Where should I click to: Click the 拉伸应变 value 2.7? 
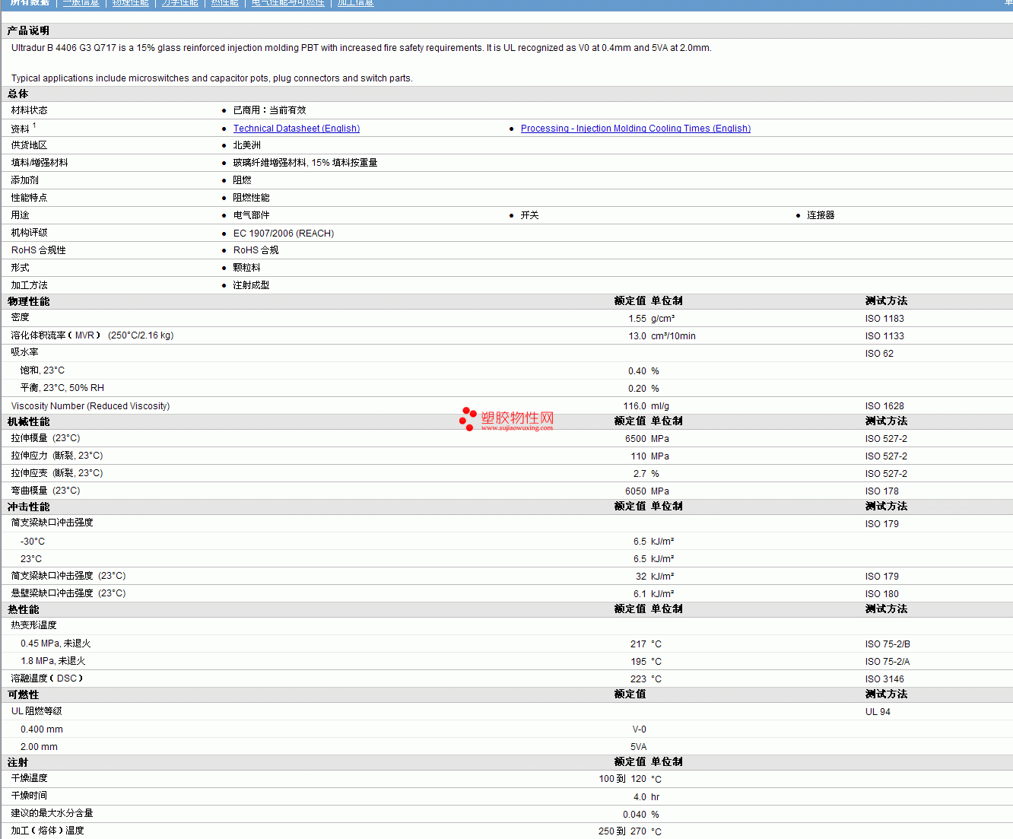pos(640,474)
